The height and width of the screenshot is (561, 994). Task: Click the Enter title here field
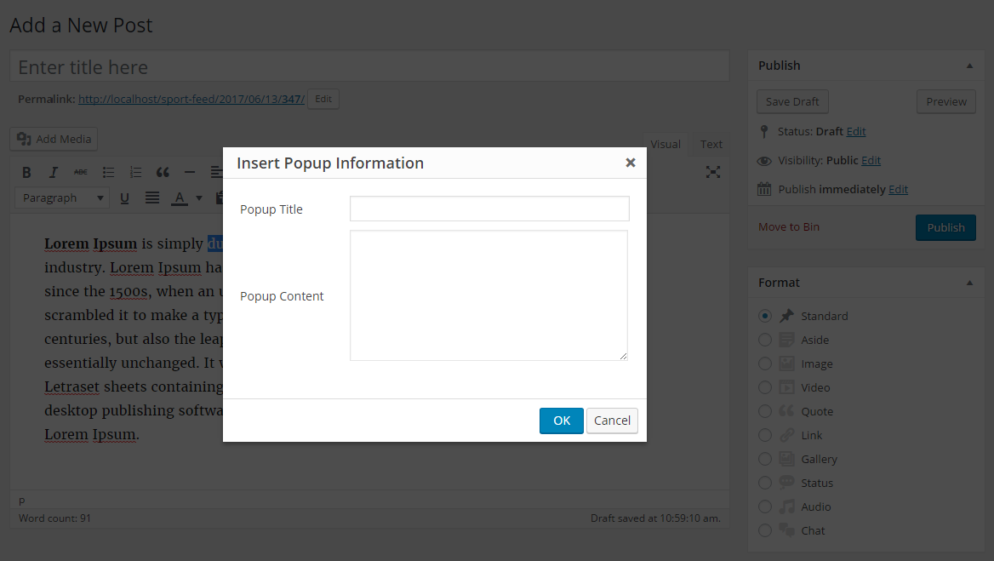click(x=369, y=66)
